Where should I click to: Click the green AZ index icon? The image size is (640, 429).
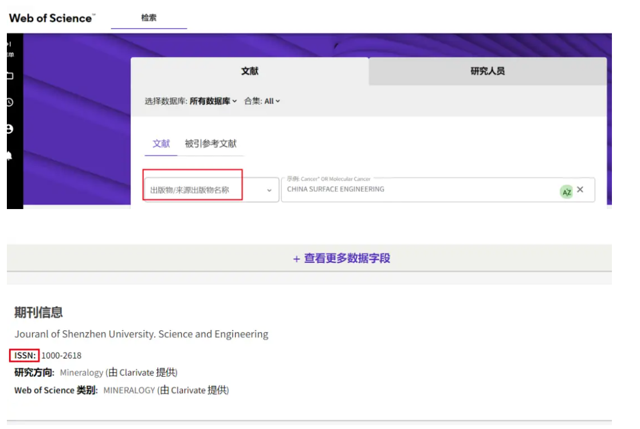click(566, 192)
